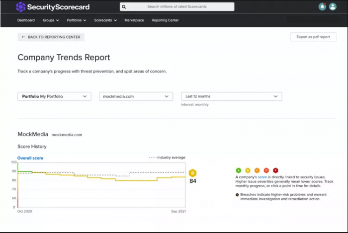Screen dimensions: 348x233
Task: Expand the Scorecards menu
Action: pos(105,20)
